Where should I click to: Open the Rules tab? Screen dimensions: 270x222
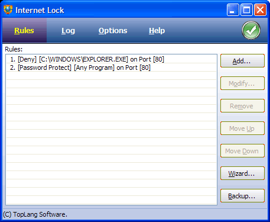coord(24,31)
